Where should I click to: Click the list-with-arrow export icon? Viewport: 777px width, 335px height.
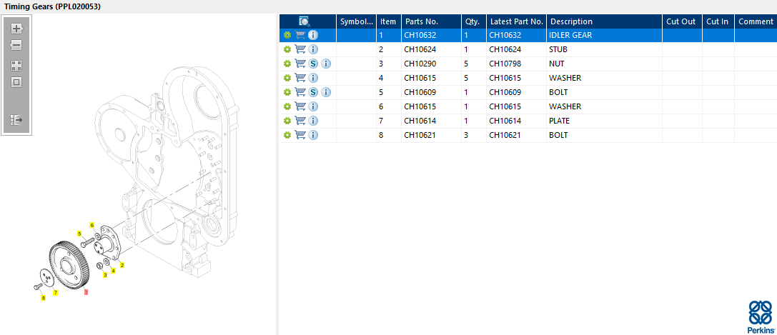17,120
